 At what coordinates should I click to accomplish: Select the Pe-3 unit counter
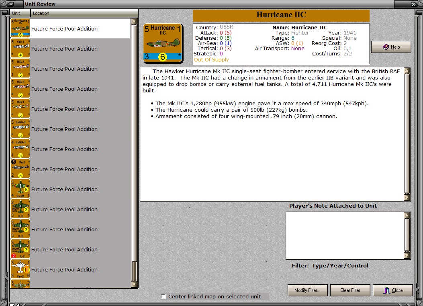point(20,169)
